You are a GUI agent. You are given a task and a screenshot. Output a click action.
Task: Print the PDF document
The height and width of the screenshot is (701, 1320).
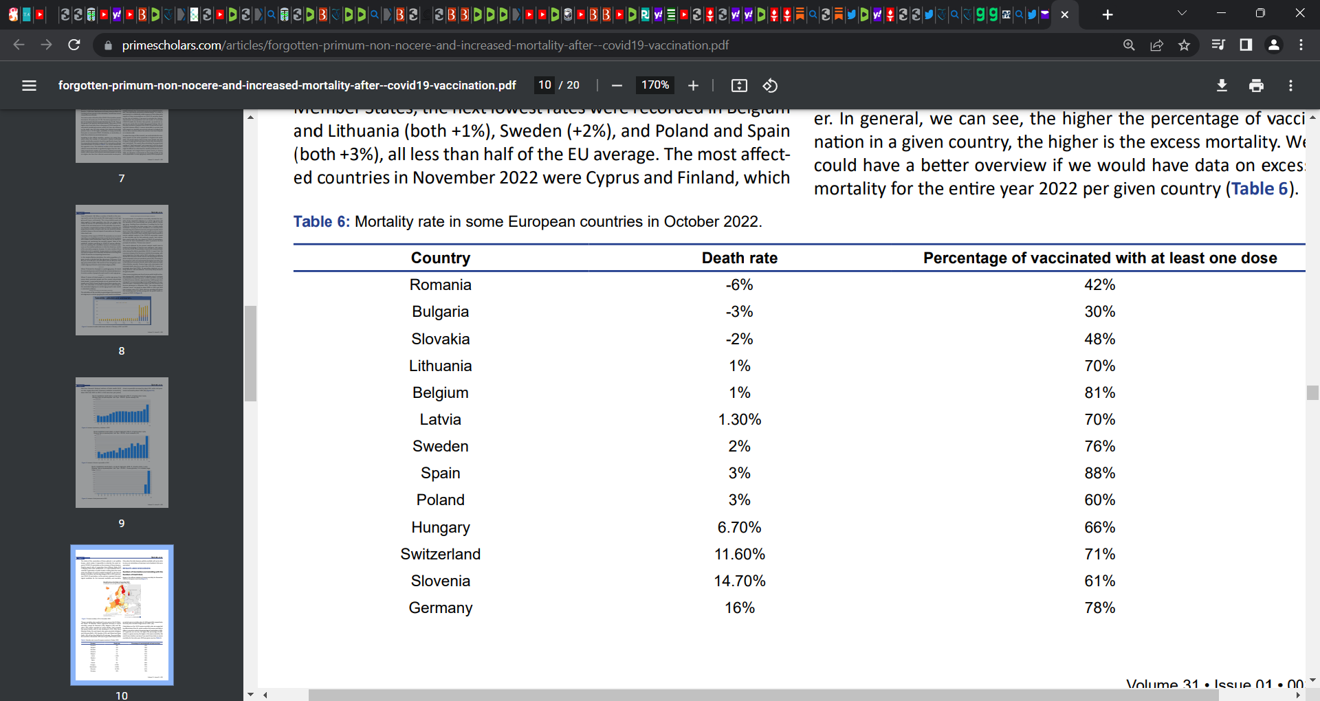(x=1256, y=85)
